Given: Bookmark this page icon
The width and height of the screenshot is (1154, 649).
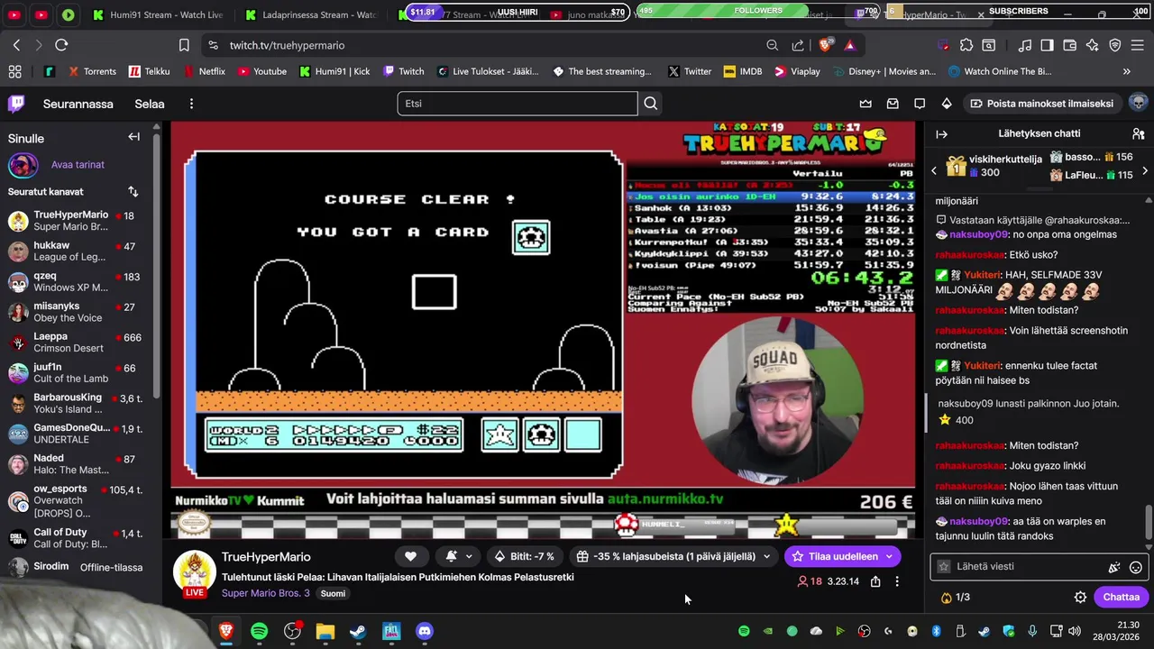Looking at the screenshot, I should coord(184,45).
